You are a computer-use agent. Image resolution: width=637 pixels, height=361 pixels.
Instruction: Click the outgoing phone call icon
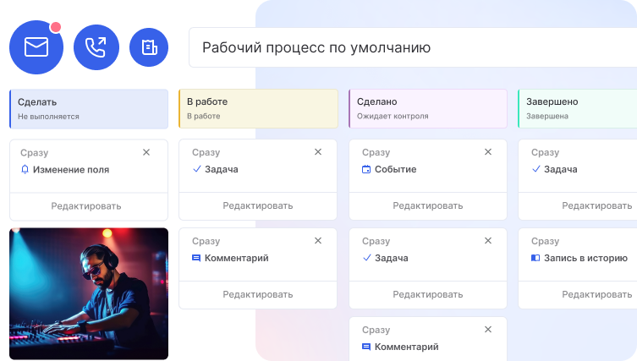(x=96, y=47)
